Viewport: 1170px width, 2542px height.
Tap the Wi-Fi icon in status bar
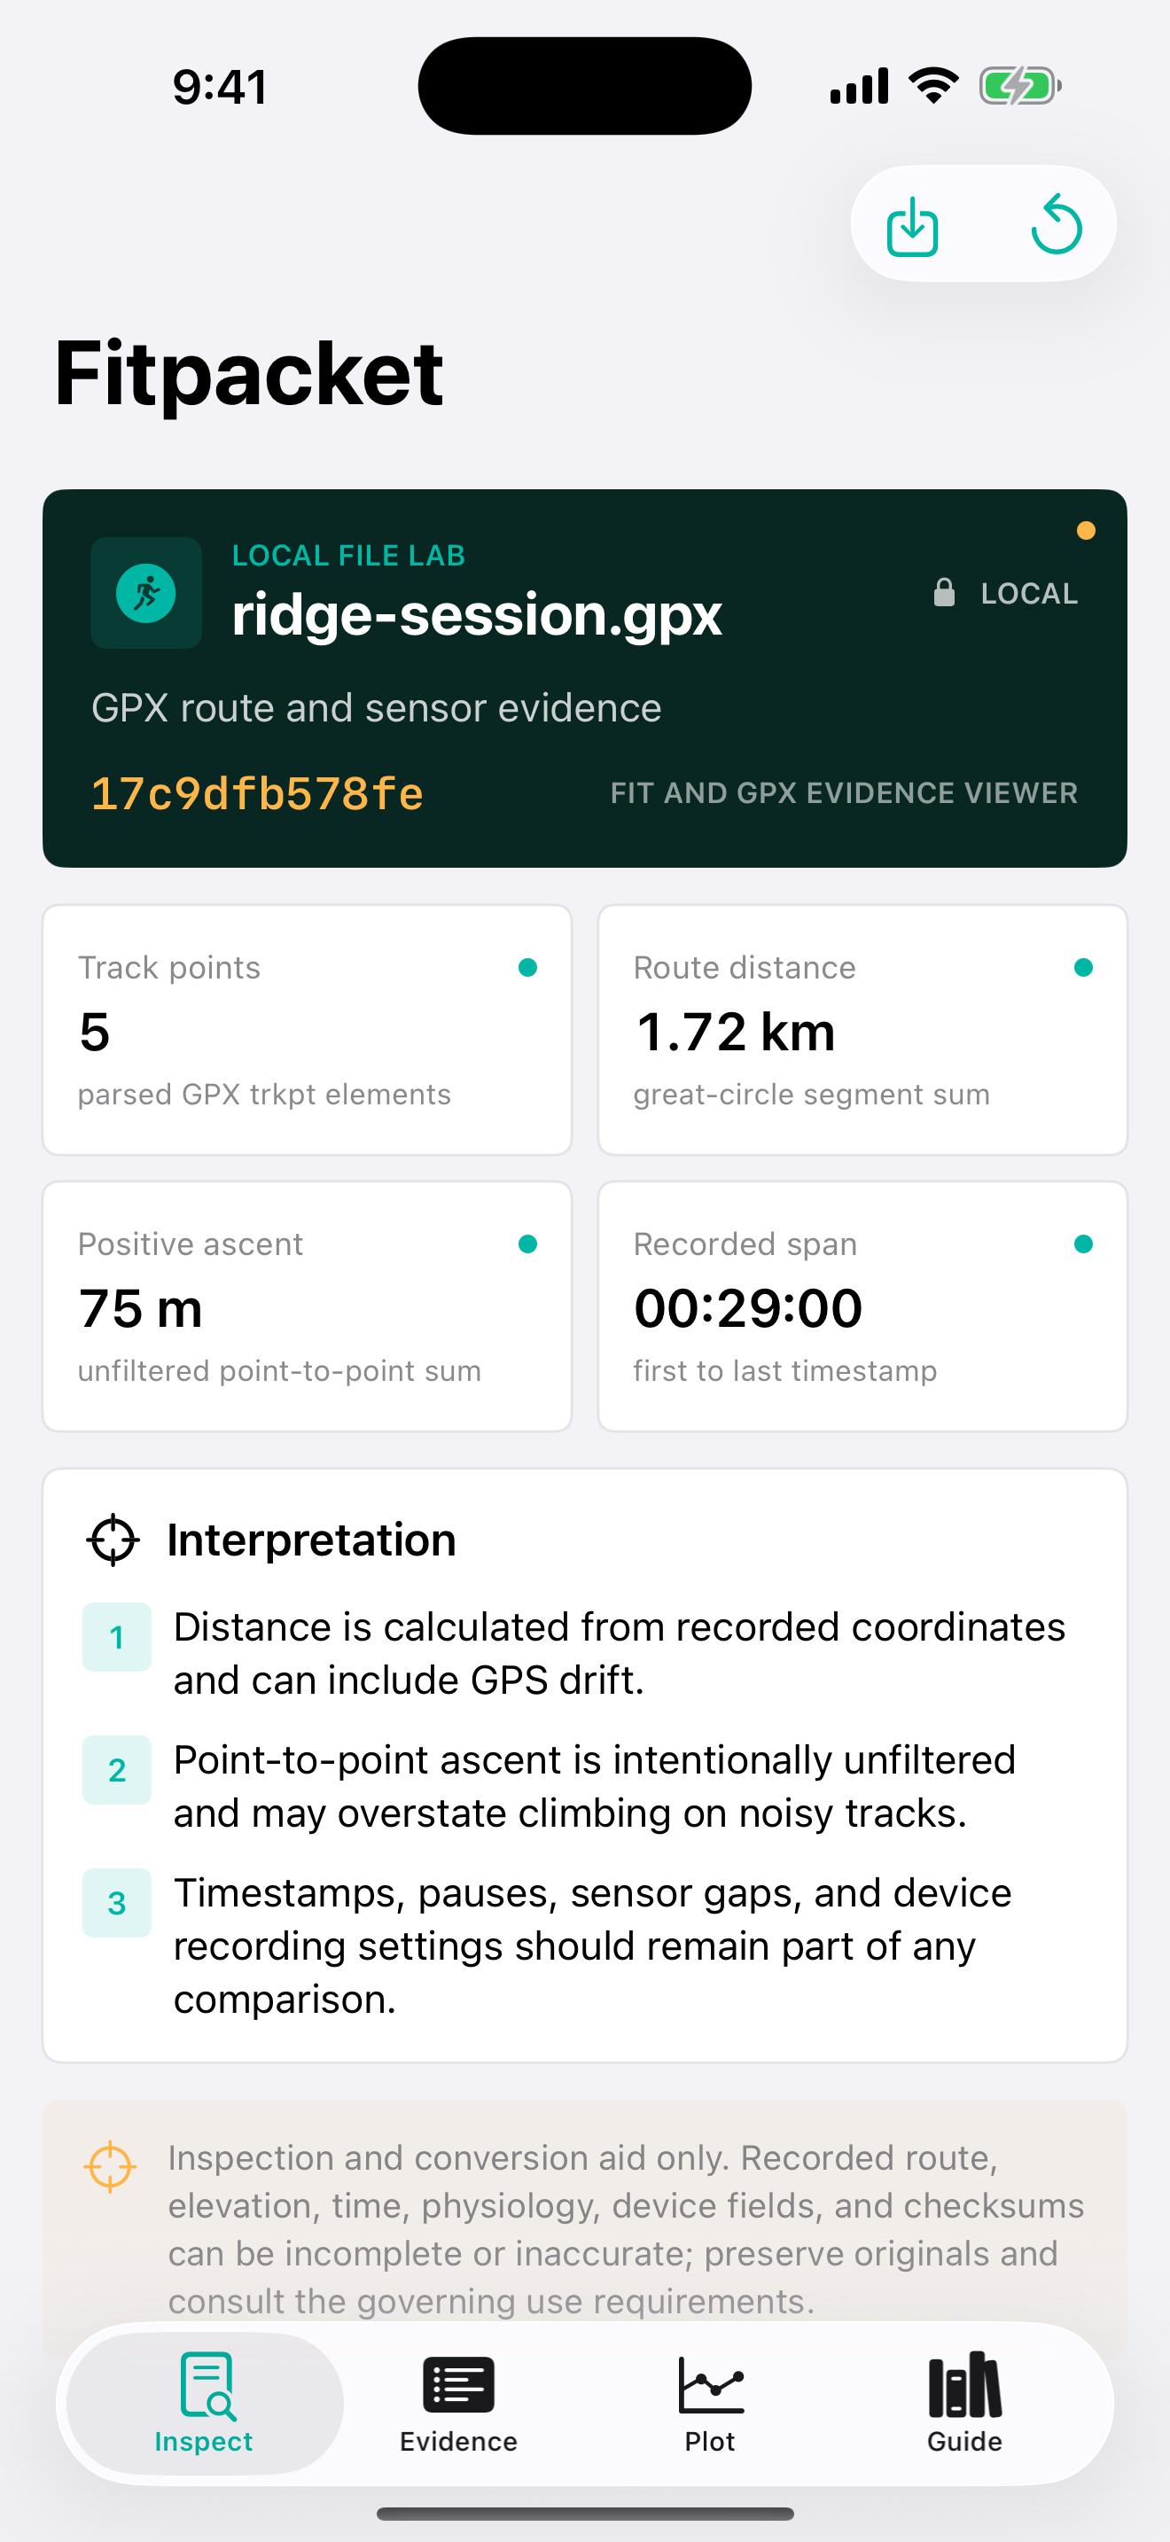(934, 85)
